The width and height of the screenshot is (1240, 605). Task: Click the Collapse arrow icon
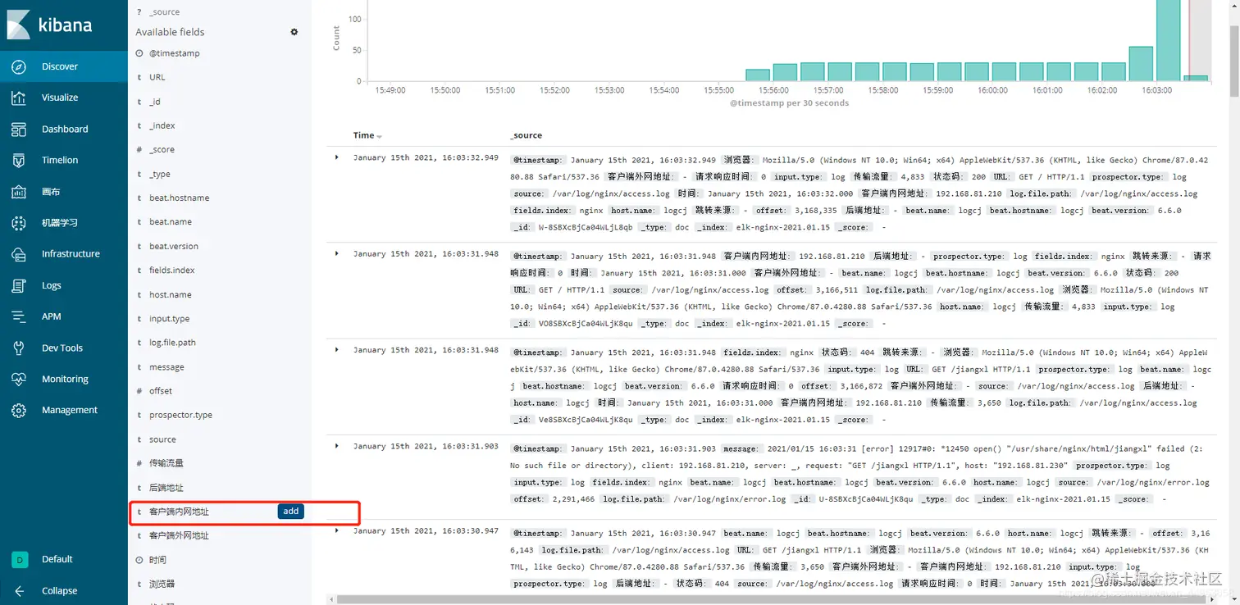[19, 591]
